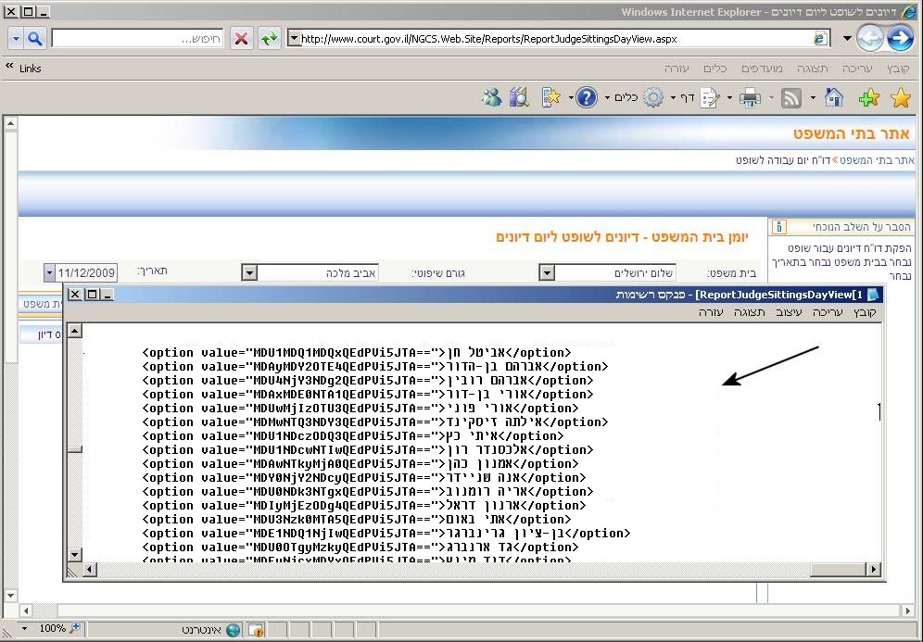Viewport: 923px width, 642px height.
Task: Print the page using printer icon
Action: [750, 98]
